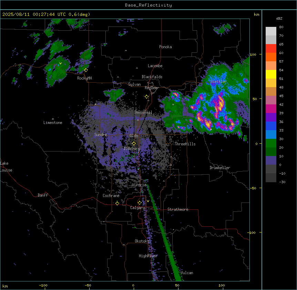Select the -30 value on the dBZ legend
This screenshot has height=290, width=297.
coord(282,182)
